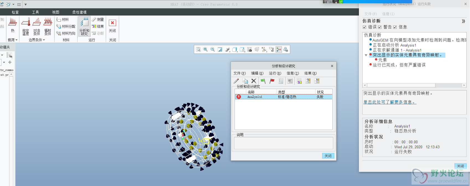Select the 元素 tree item
Screen dimensions: 470x186
[382, 60]
